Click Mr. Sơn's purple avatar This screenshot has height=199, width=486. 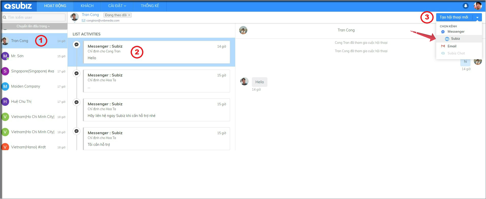[x=5, y=56]
